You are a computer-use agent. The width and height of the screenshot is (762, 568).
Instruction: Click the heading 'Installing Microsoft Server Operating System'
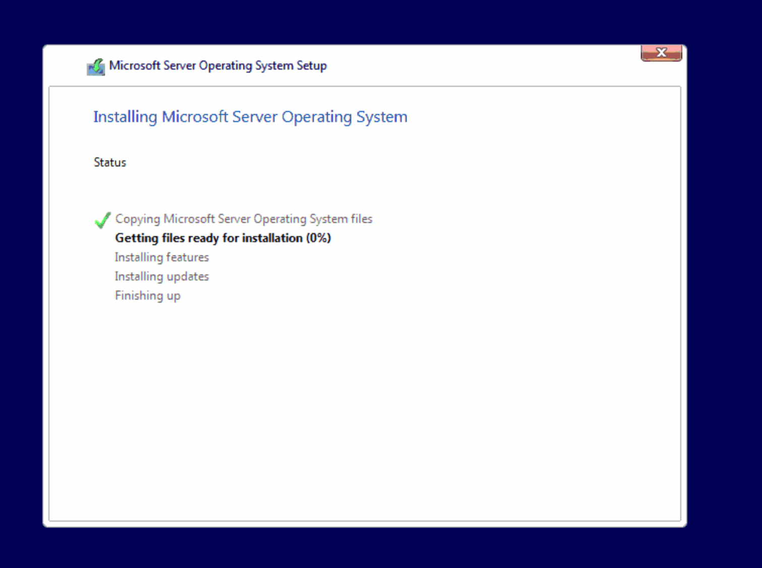click(250, 117)
